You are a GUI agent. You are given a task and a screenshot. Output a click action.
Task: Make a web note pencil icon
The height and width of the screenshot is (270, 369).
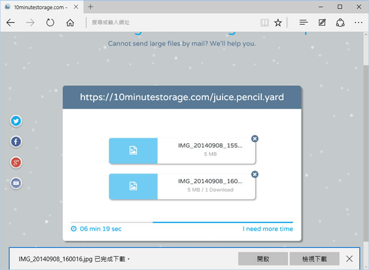point(322,23)
